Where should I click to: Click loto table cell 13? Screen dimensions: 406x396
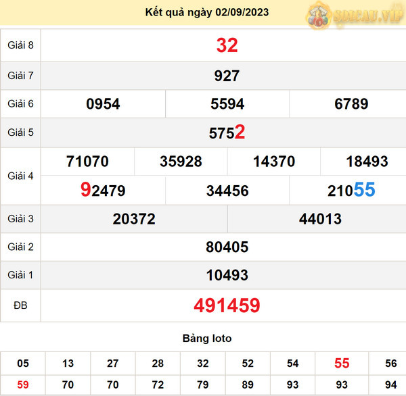pos(68,364)
